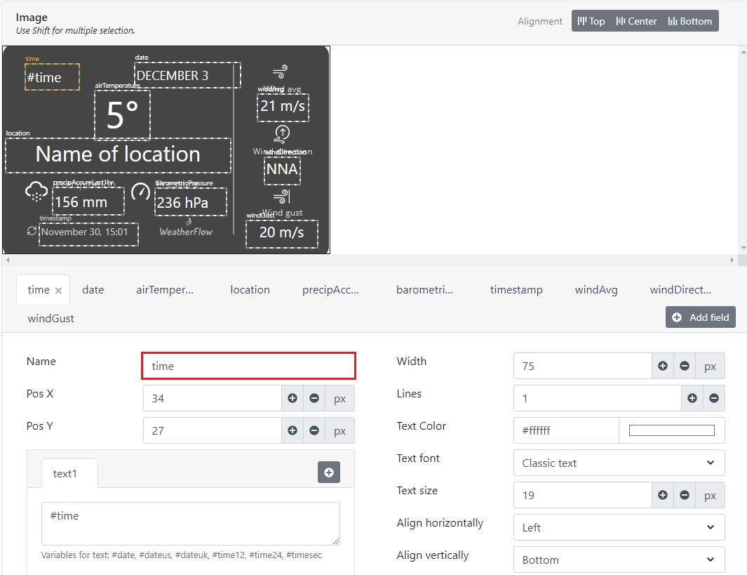
Task: Increase Lines count with plus icon
Action: click(x=692, y=398)
